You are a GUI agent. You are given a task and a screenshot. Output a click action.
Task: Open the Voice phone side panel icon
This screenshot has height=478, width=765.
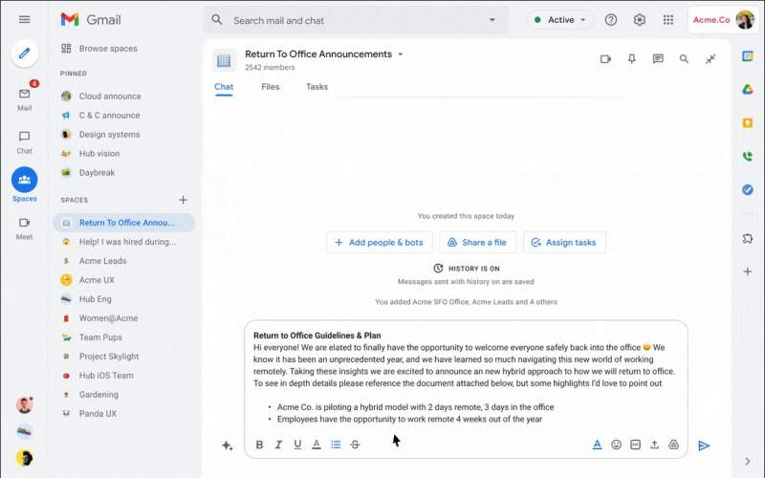[x=748, y=157]
